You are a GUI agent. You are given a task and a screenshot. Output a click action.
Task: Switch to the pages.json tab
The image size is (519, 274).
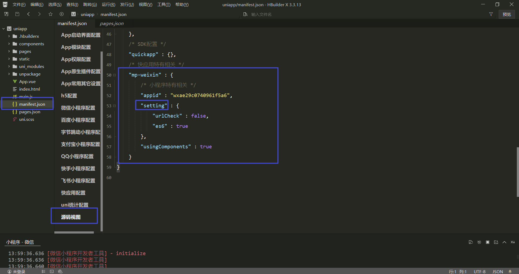[112, 23]
